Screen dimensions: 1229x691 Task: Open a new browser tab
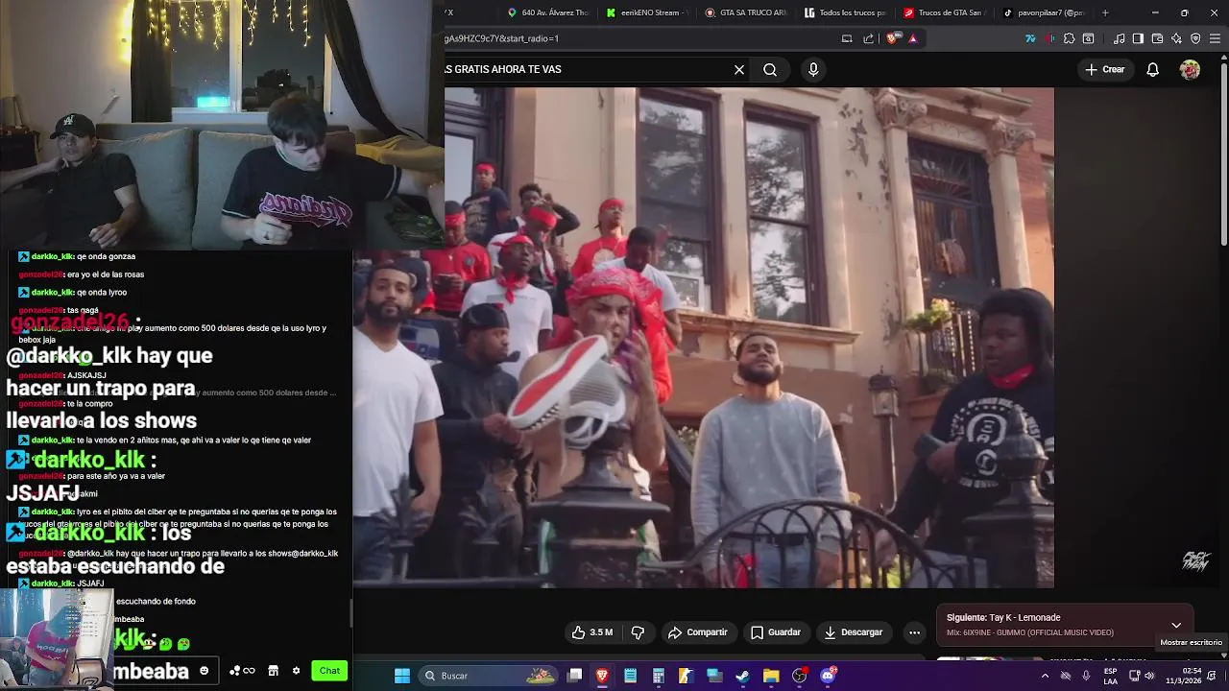[x=1105, y=12]
